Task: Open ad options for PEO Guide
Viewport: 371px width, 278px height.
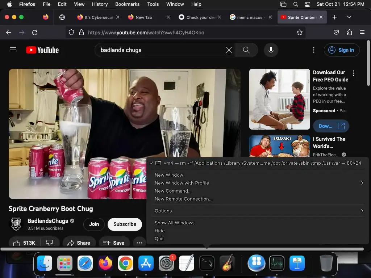Action: click(354, 73)
